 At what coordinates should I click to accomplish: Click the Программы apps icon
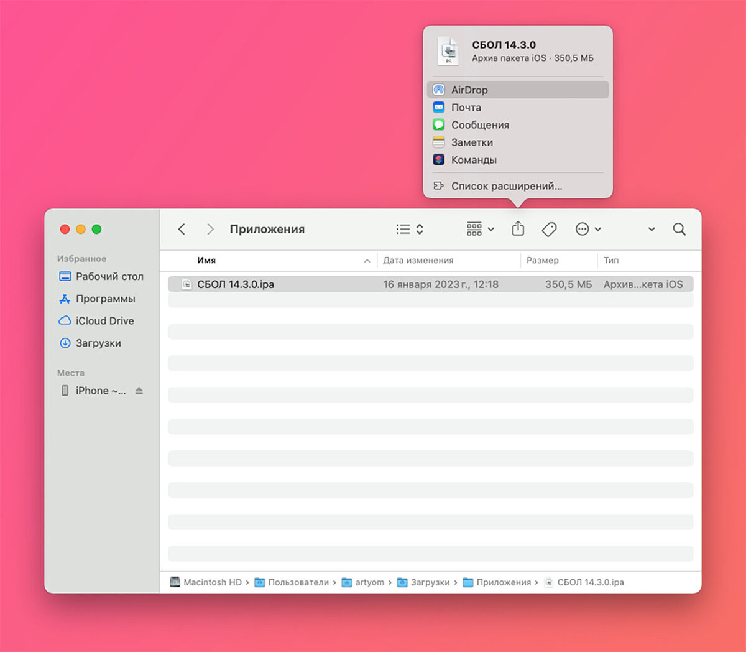pos(65,299)
